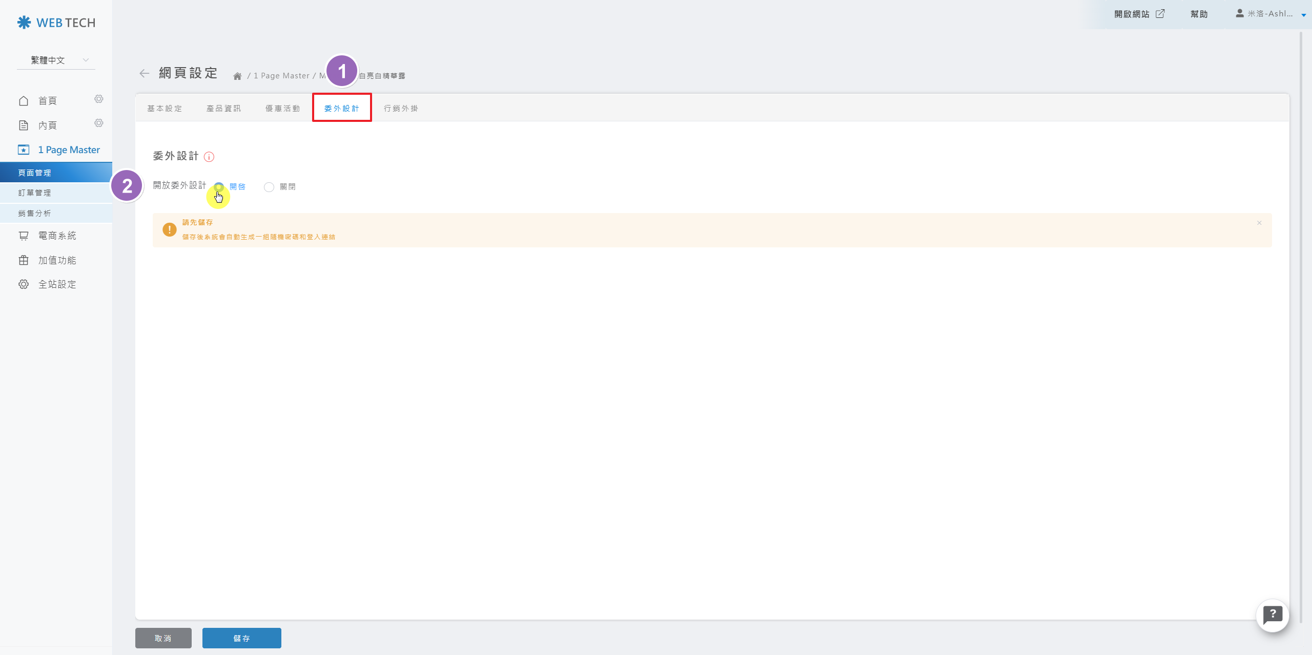Click the home icon in breadcrumb
The image size is (1312, 655).
(237, 76)
